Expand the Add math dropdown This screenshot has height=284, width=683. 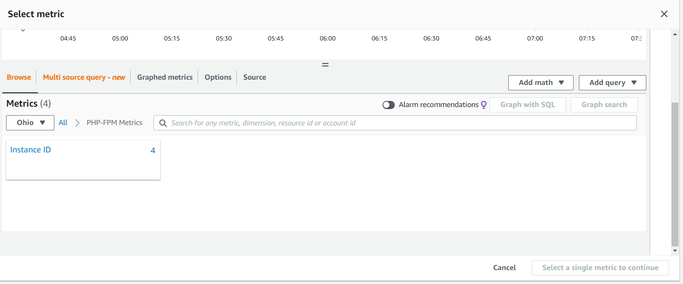541,83
